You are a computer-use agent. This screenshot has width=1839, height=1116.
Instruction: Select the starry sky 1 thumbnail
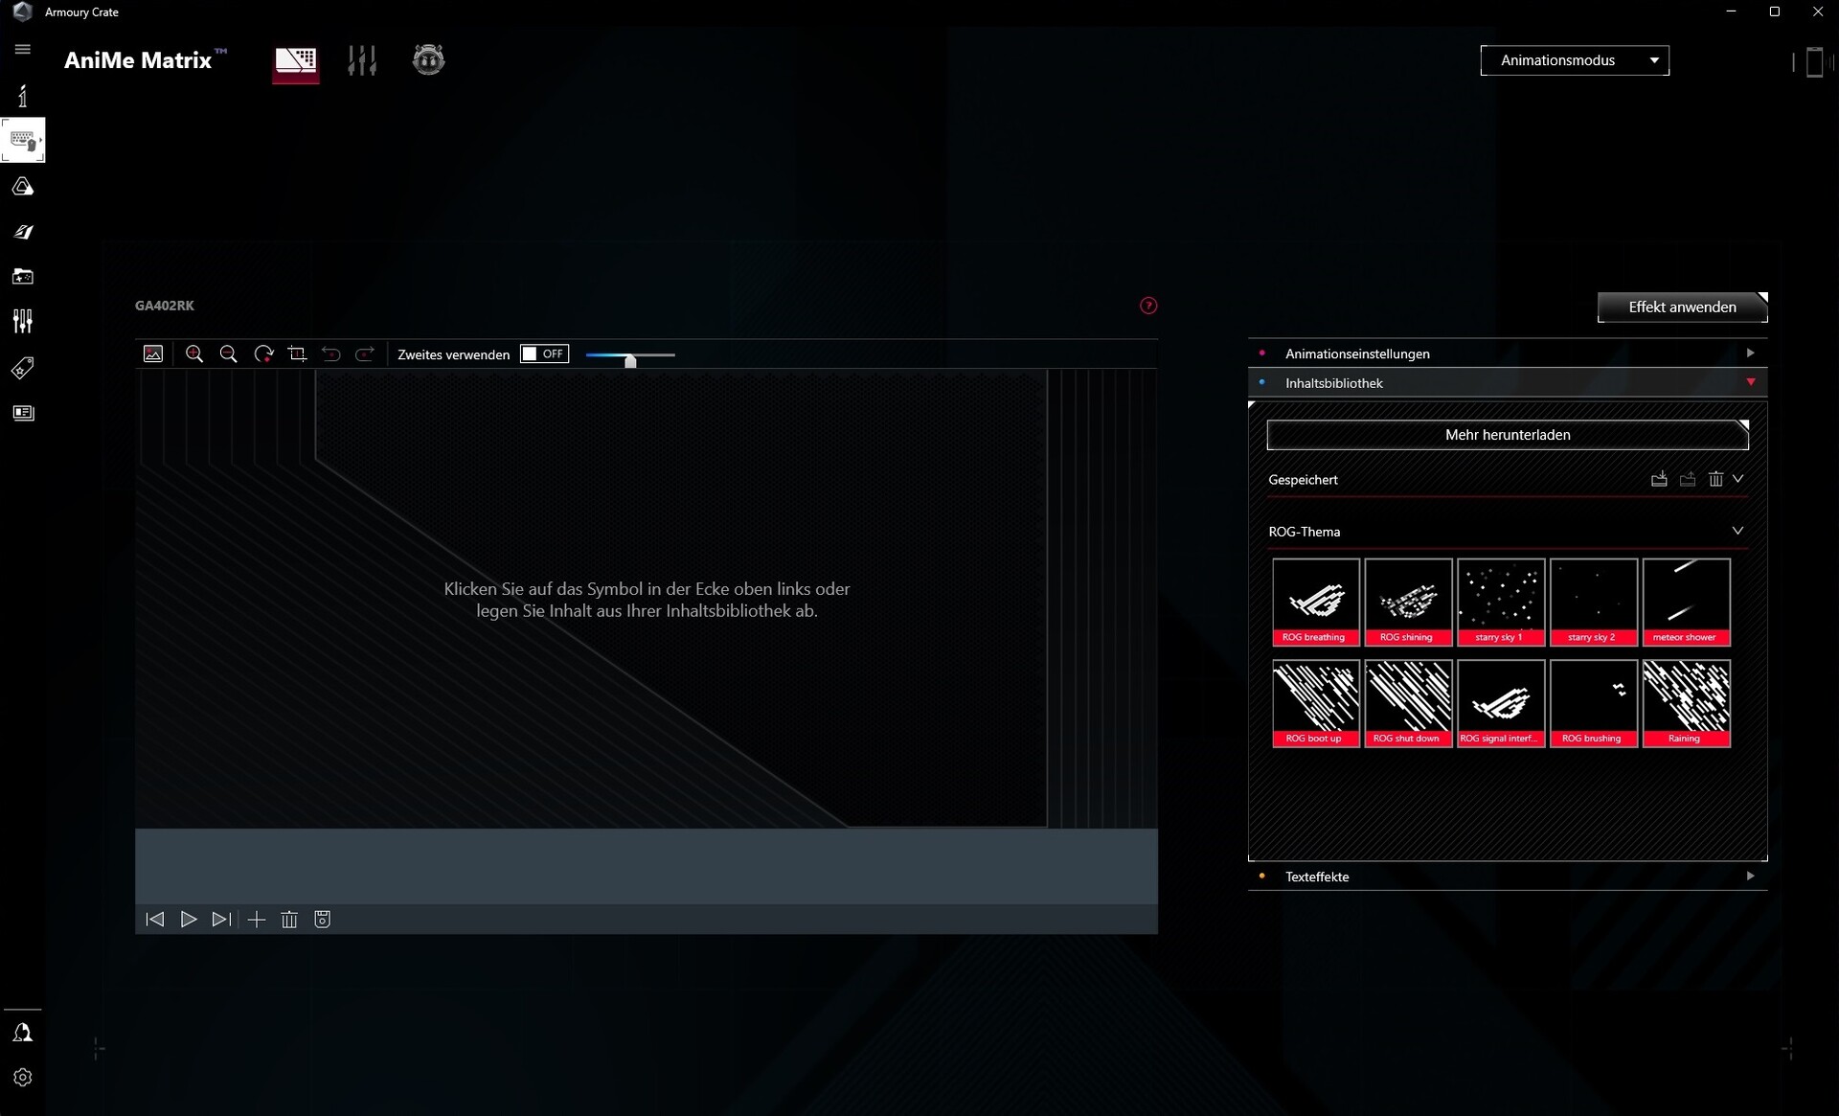point(1501,602)
